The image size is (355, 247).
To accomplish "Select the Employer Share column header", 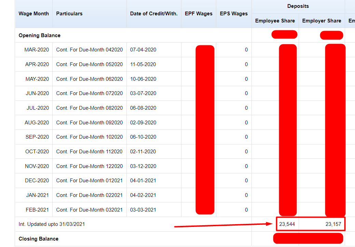I will (322, 20).
